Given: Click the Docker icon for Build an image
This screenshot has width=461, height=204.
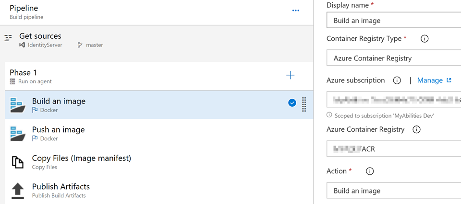Looking at the screenshot, I should click(18, 105).
